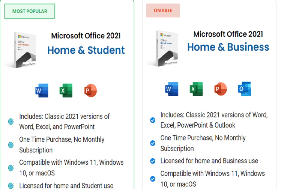Click the PowerPoint icon in Home & Student card
Screen dimensions: 284x189
tap(91, 90)
